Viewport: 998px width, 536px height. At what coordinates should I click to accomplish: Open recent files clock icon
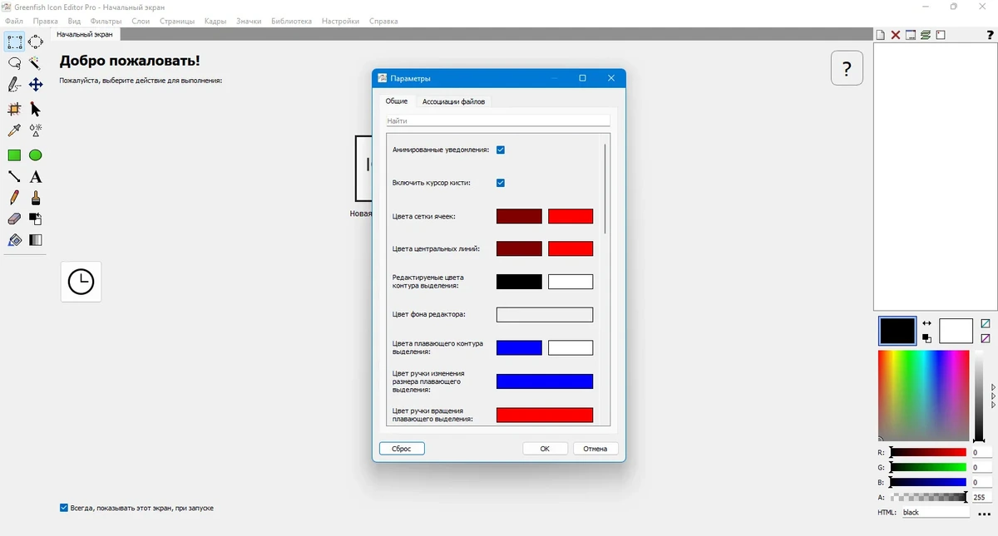(x=81, y=282)
